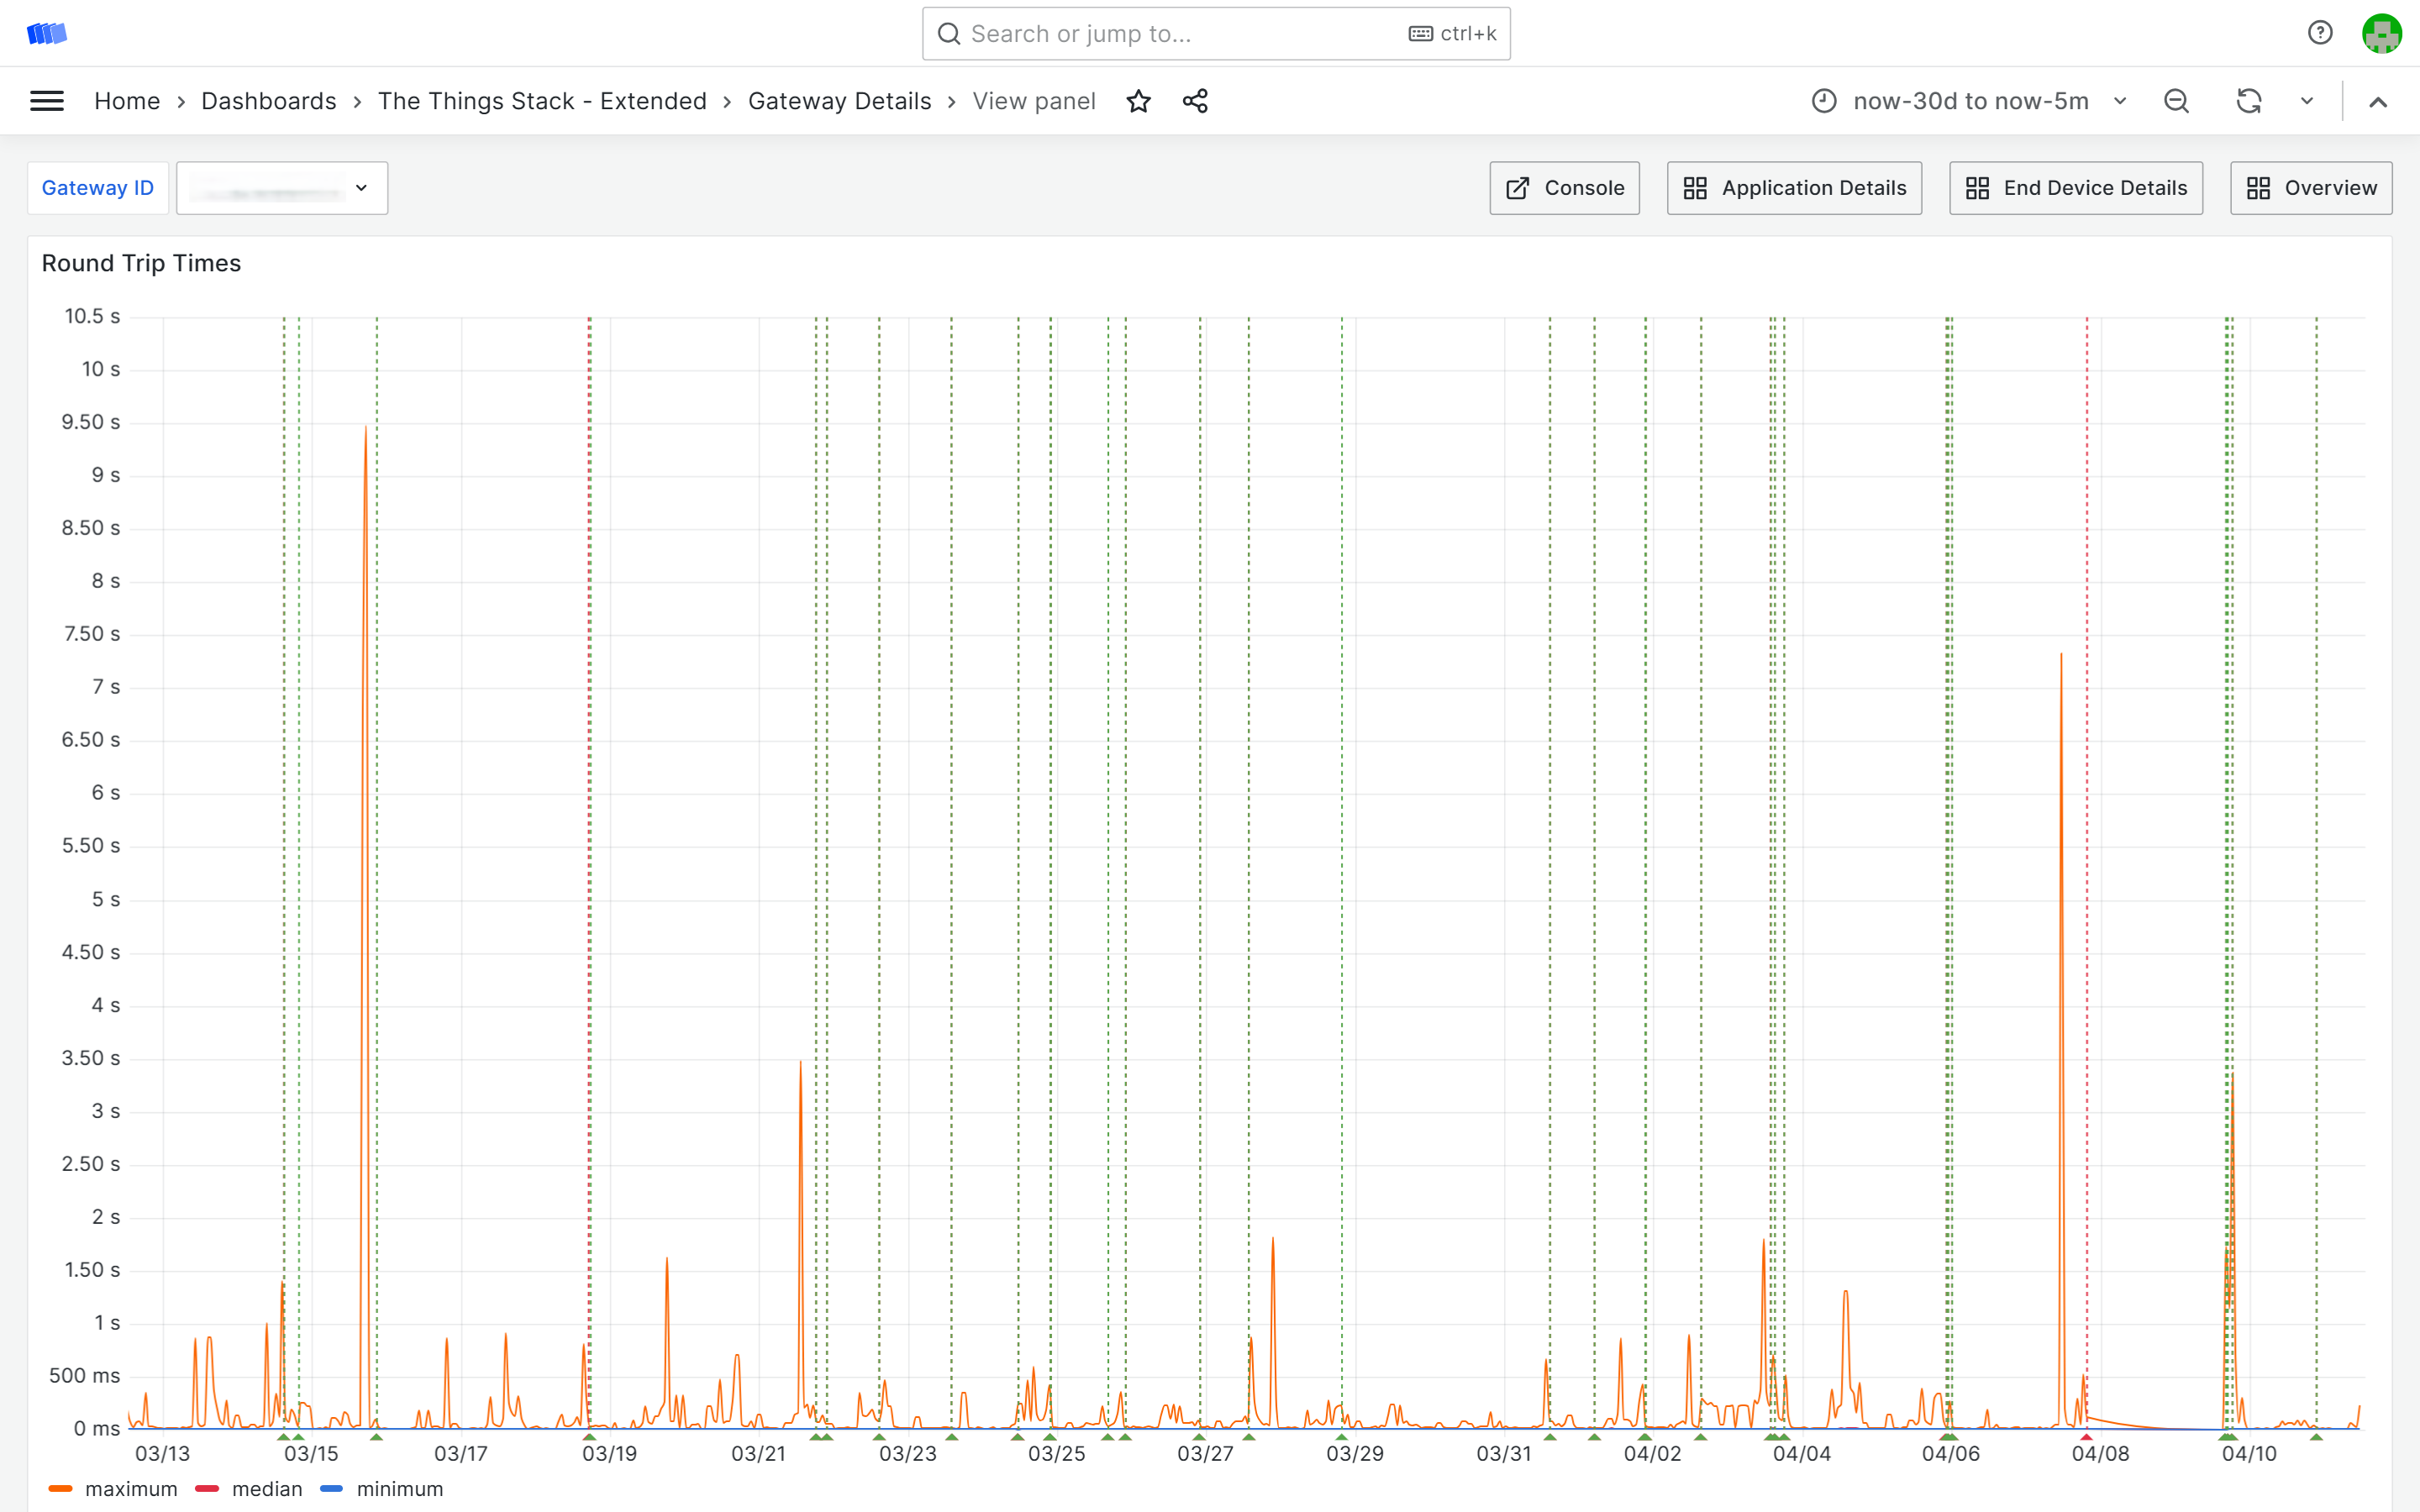Open the help question mark icon

[x=2320, y=33]
